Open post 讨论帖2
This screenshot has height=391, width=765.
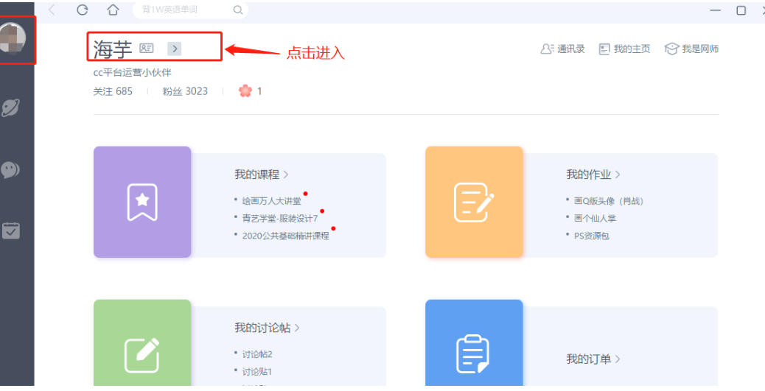click(x=257, y=354)
